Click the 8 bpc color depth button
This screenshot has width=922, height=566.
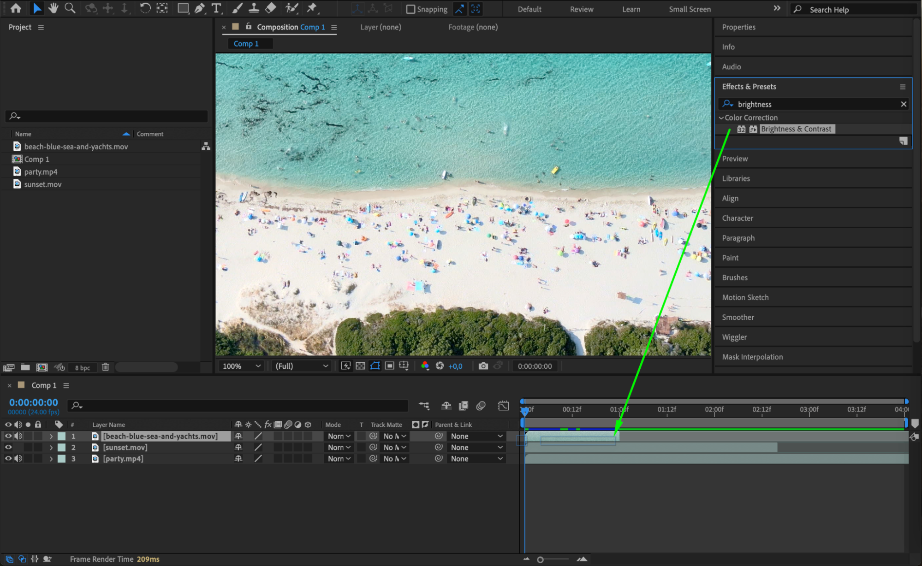pyautogui.click(x=83, y=368)
